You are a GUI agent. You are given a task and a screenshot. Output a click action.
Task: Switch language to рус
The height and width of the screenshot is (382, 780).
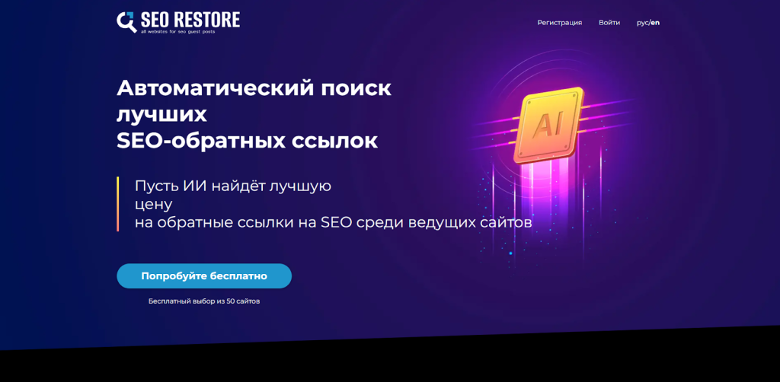point(642,23)
